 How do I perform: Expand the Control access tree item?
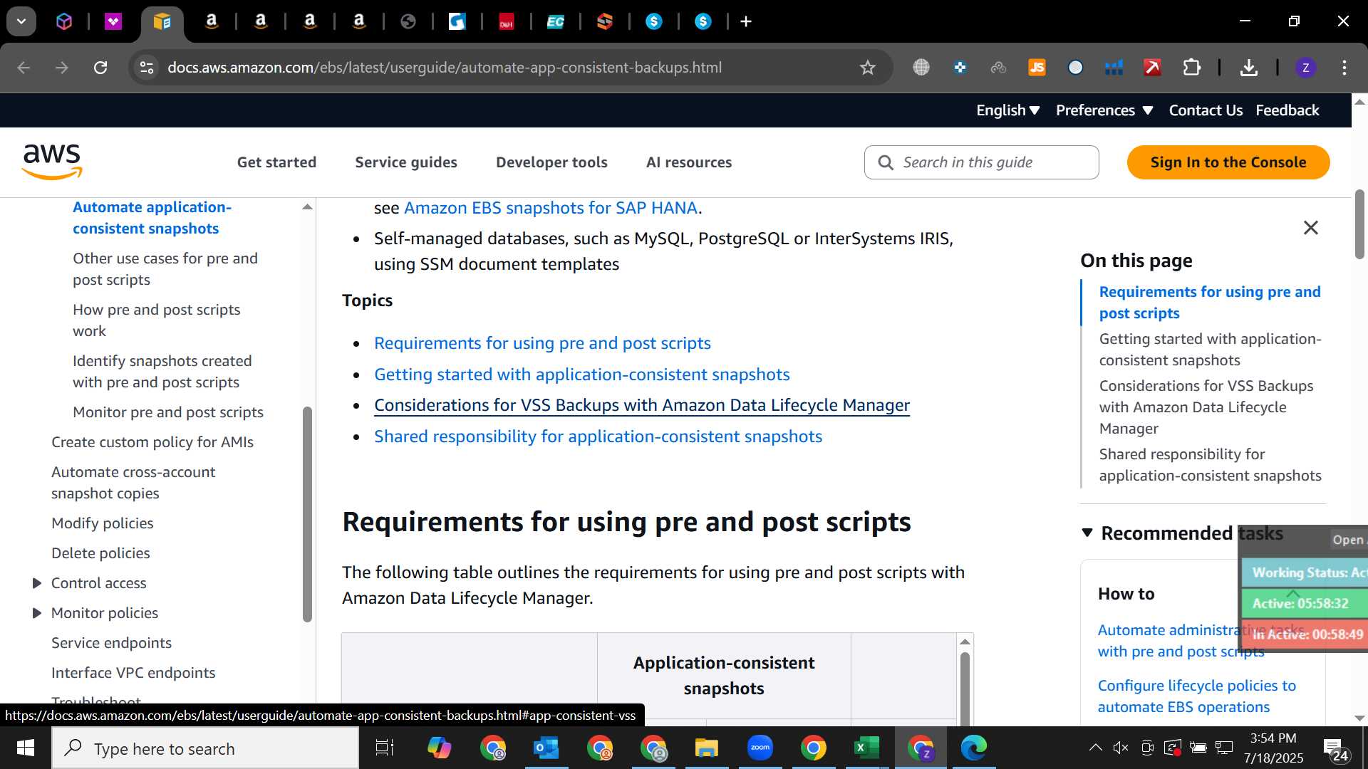tap(37, 583)
